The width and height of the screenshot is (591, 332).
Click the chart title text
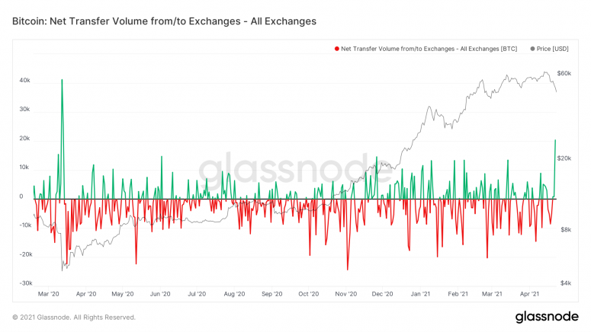pyautogui.click(x=164, y=21)
